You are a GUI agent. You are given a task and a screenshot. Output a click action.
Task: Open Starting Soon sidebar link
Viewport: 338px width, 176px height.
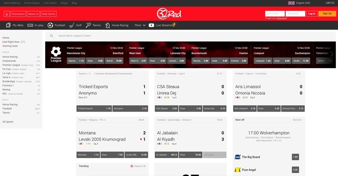point(10,46)
